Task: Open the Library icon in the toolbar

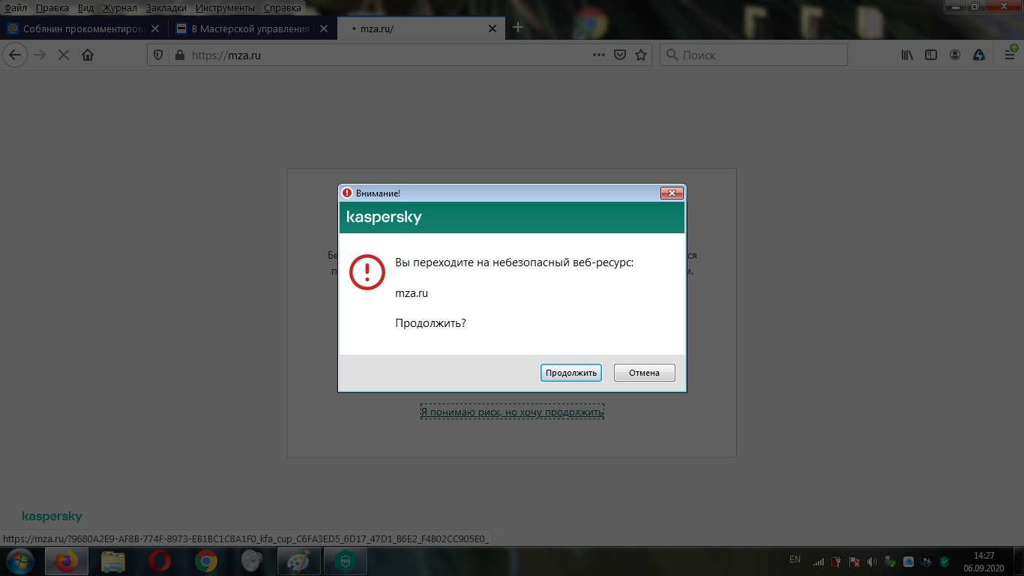Action: pyautogui.click(x=907, y=55)
